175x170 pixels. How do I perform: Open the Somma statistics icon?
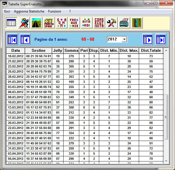tap(62, 23)
